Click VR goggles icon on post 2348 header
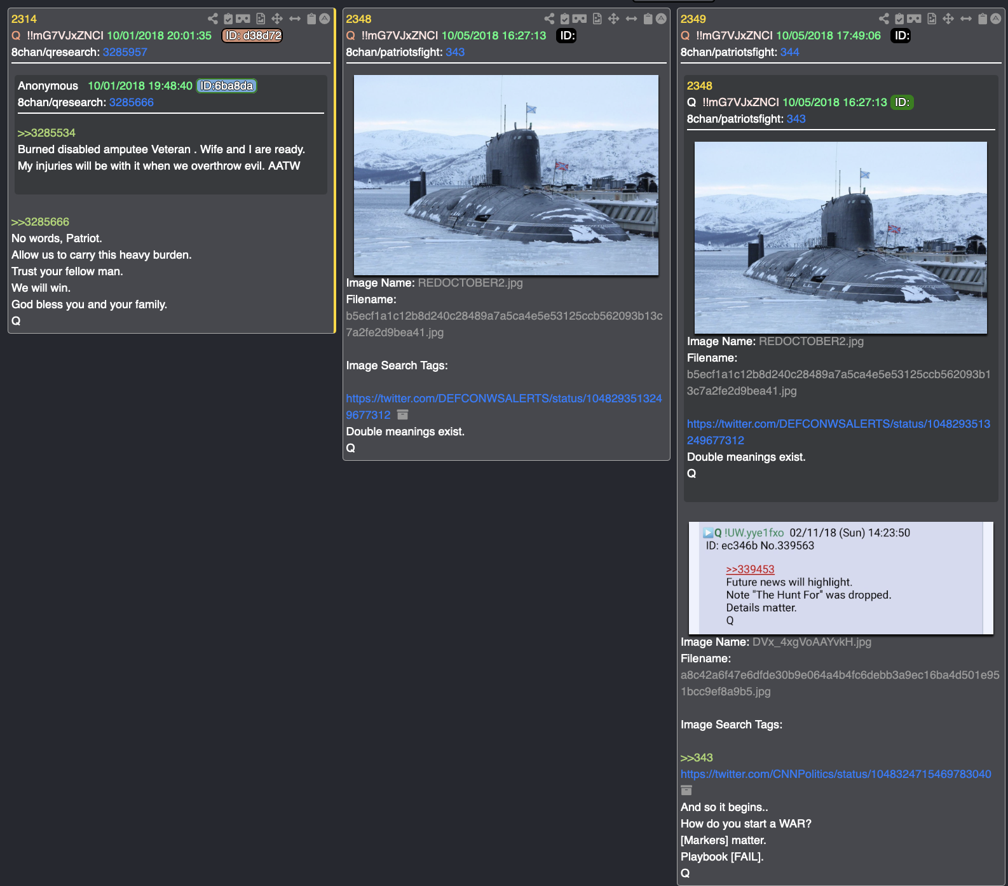This screenshot has width=1008, height=886. coord(580,19)
